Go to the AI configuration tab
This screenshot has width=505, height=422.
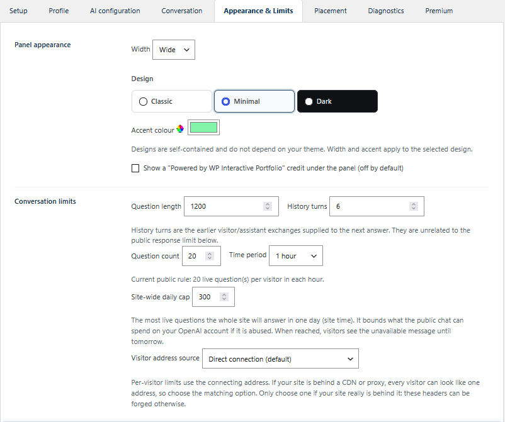(x=115, y=11)
